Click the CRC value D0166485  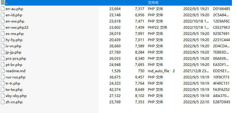[x=222, y=9]
